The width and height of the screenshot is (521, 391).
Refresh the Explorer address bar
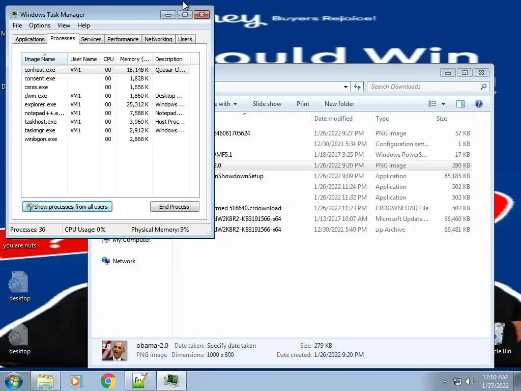(x=357, y=87)
